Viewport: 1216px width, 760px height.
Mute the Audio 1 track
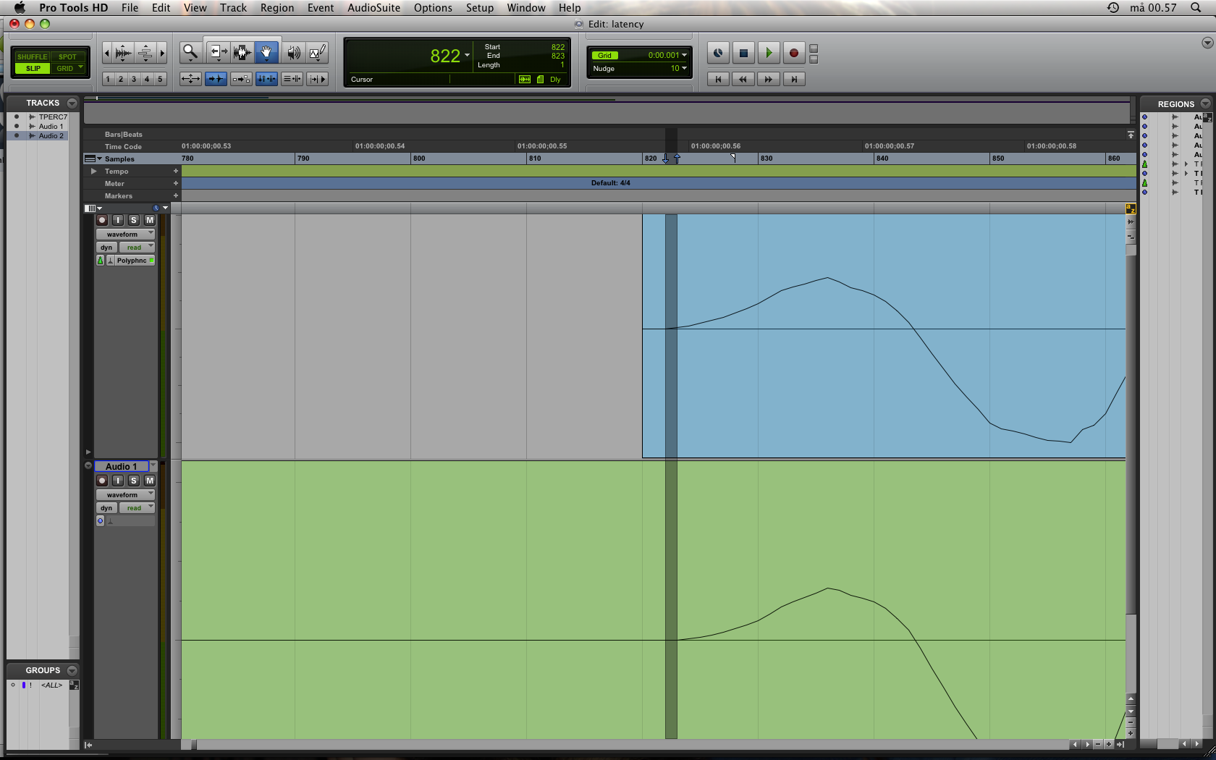[x=150, y=481]
